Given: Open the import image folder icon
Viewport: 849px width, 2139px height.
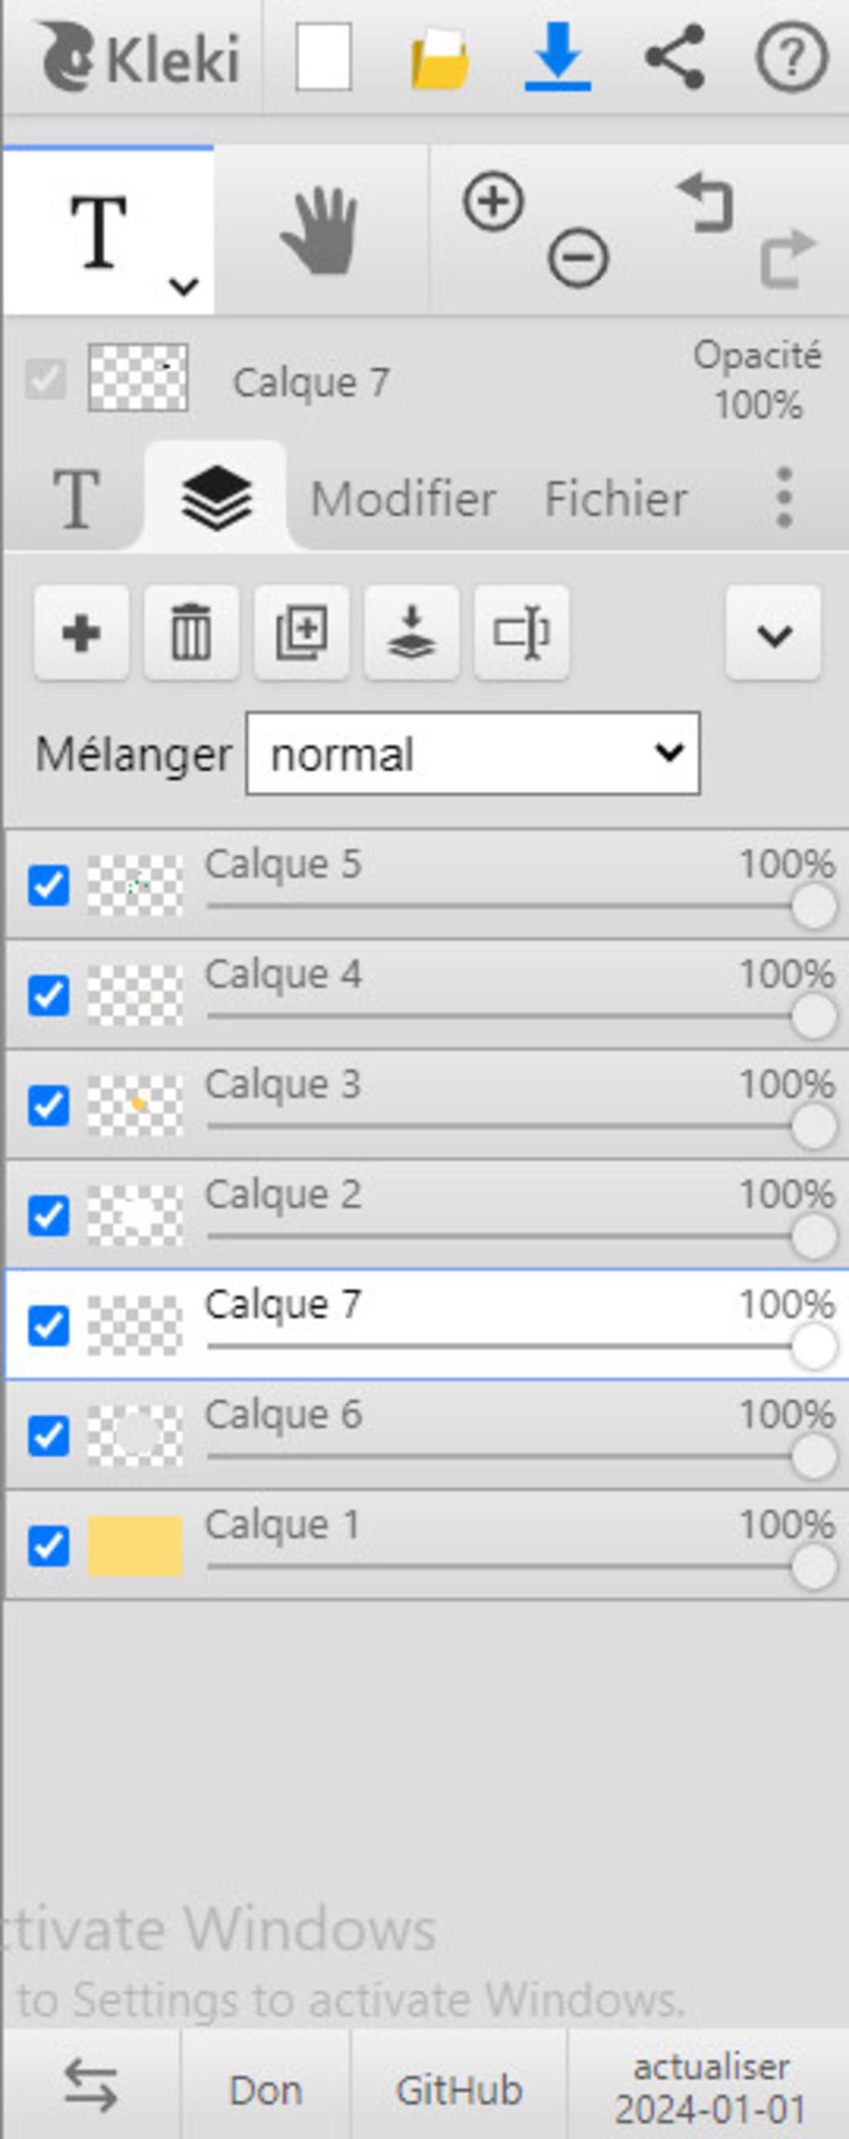Looking at the screenshot, I should click(x=441, y=58).
